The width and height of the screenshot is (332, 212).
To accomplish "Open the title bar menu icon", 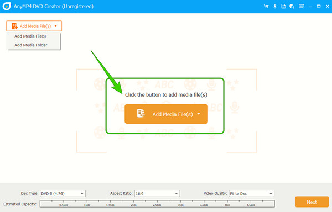I will (x=302, y=6).
